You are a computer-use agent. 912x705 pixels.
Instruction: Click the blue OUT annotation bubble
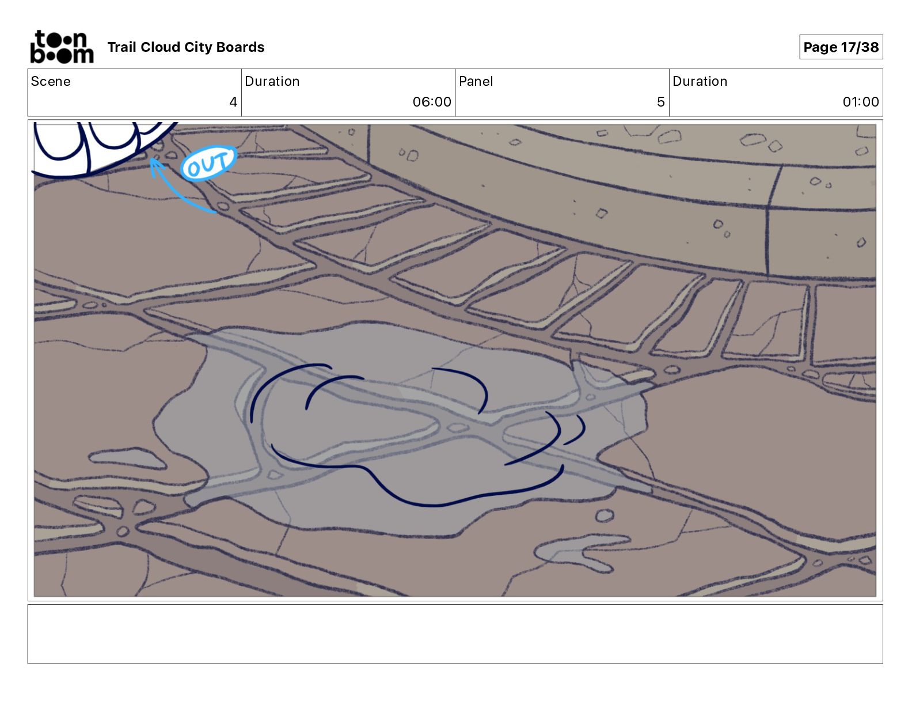208,164
